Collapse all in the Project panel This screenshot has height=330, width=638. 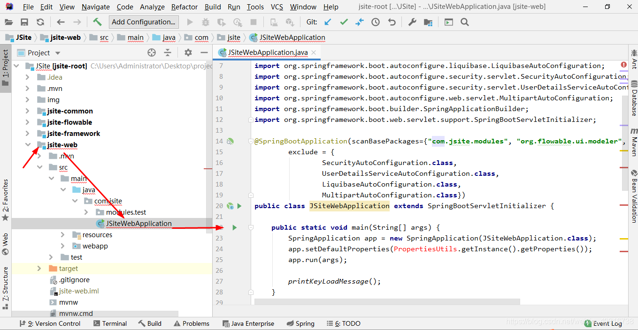click(167, 52)
